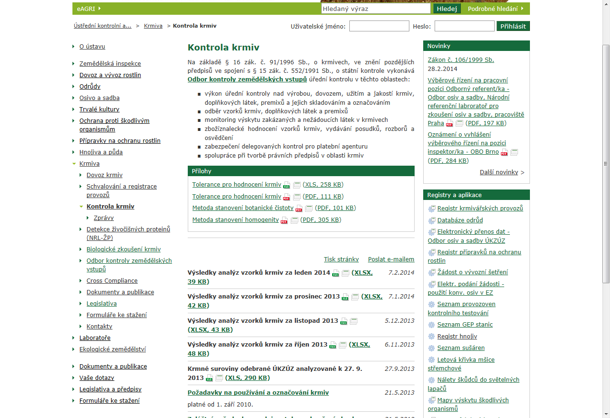
Task: Focus the Heslo password field
Action: click(465, 26)
